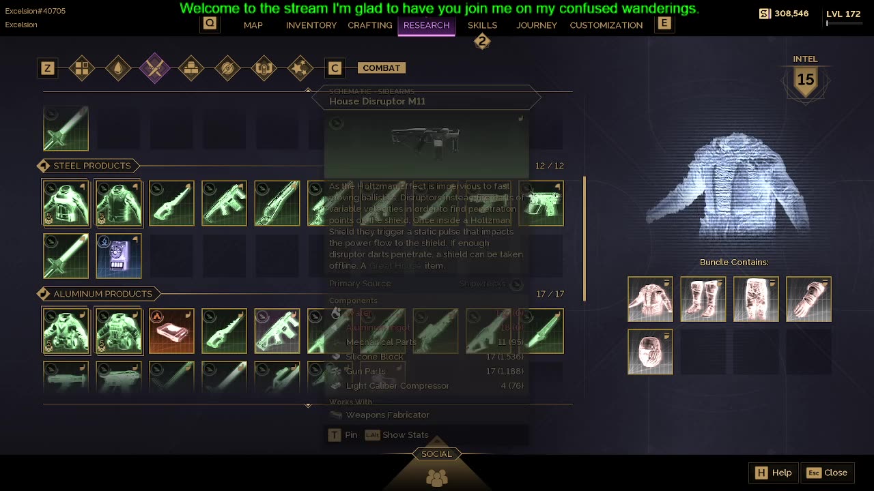The height and width of the screenshot is (491, 874).
Task: Select the gloves item in Bundle Contains
Action: click(x=808, y=299)
